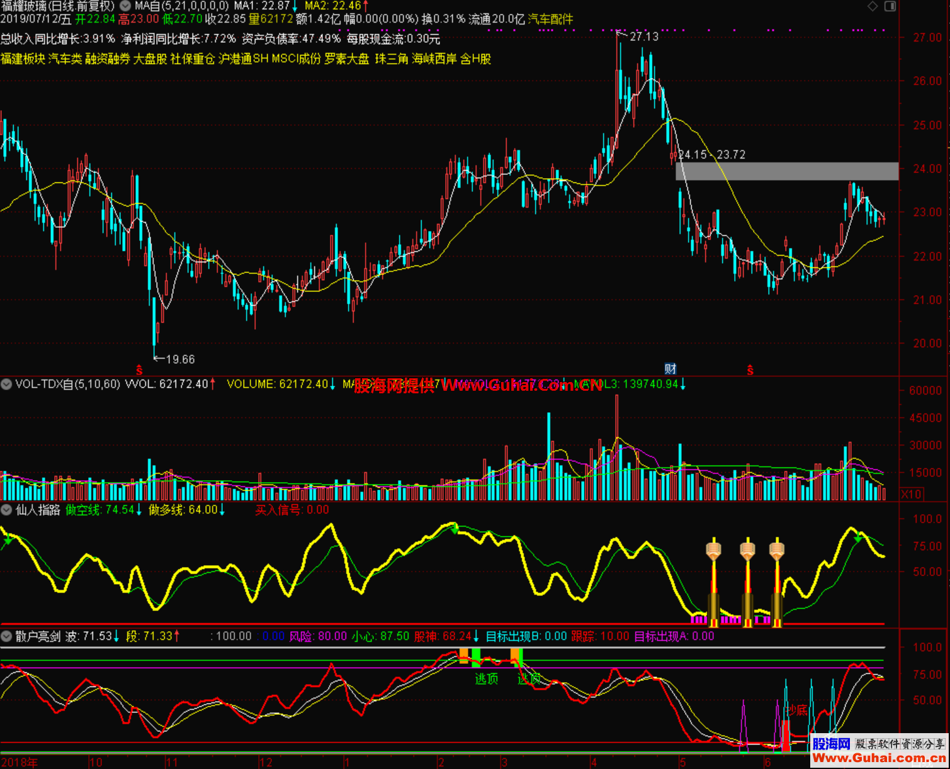This screenshot has width=950, height=769.
Task: Click the 27.00 price axis label
Action: [x=928, y=38]
